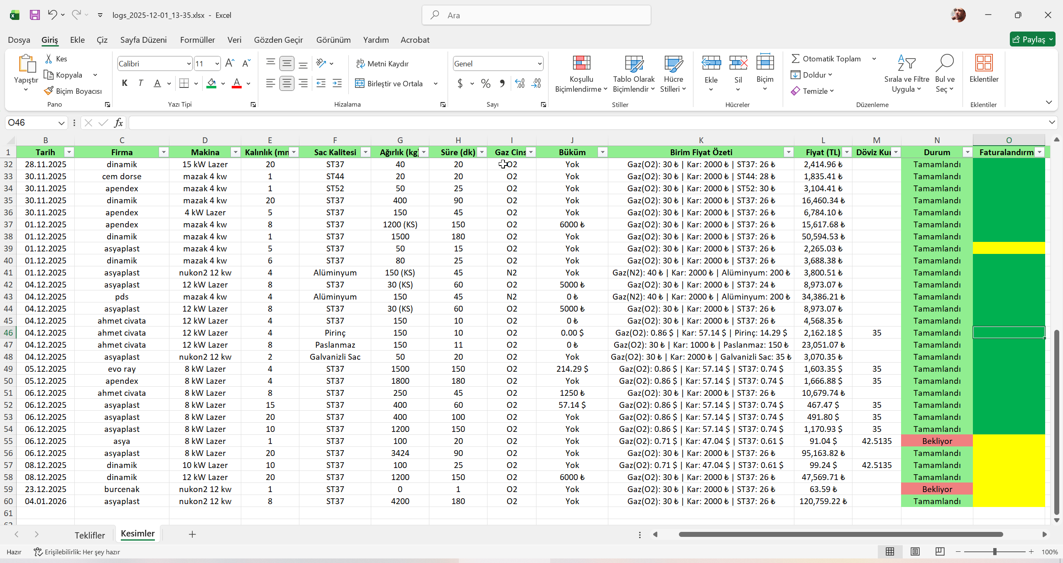
Task: Save the workbook via quick access icon
Action: pos(34,15)
